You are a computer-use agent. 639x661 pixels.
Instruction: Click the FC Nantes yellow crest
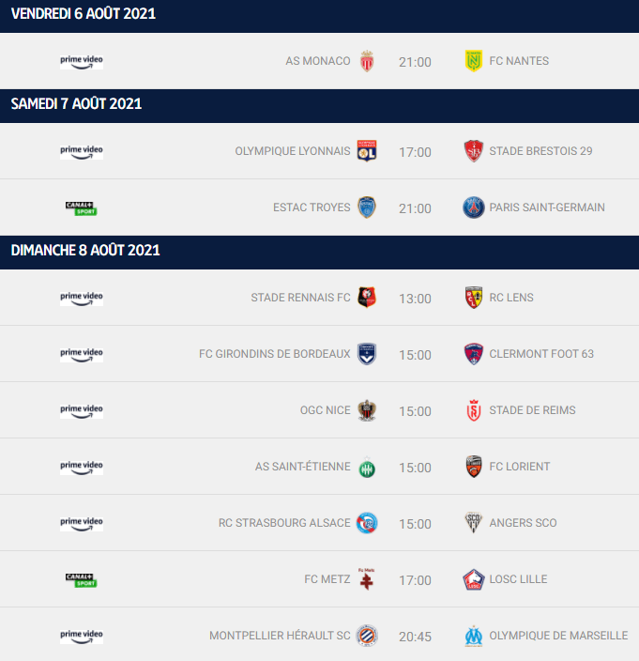pyautogui.click(x=474, y=61)
